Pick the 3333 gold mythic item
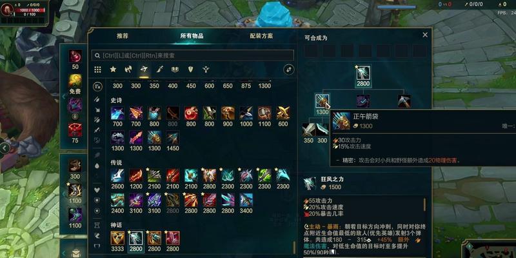516x258 pixels. (117, 238)
